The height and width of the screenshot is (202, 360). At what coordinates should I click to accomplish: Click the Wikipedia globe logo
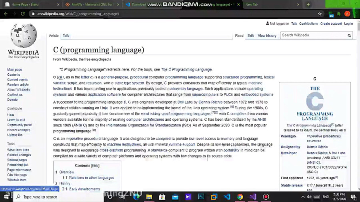pyautogui.click(x=24, y=35)
